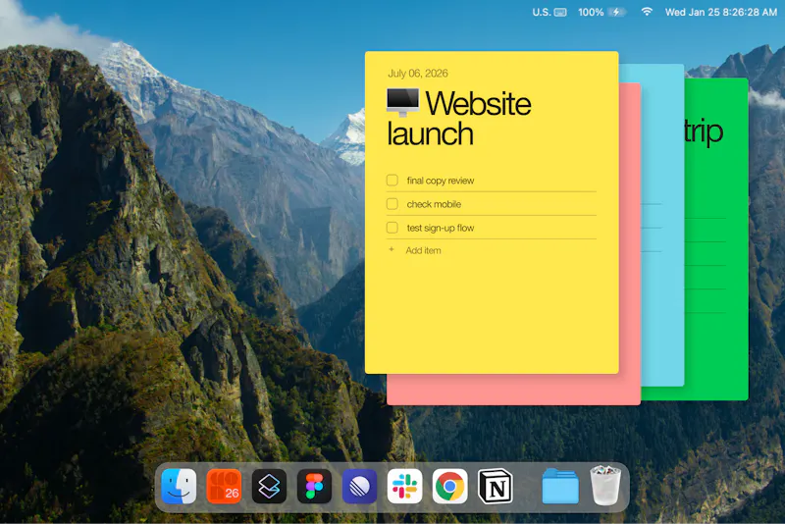Click the computer emoji in note title

tap(403, 102)
